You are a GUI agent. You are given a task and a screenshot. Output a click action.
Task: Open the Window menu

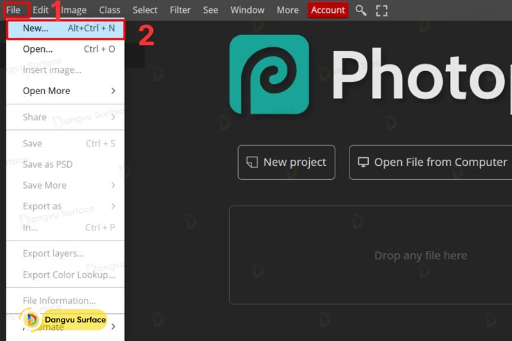(248, 10)
